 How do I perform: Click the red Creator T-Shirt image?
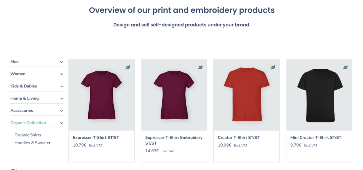247,94
